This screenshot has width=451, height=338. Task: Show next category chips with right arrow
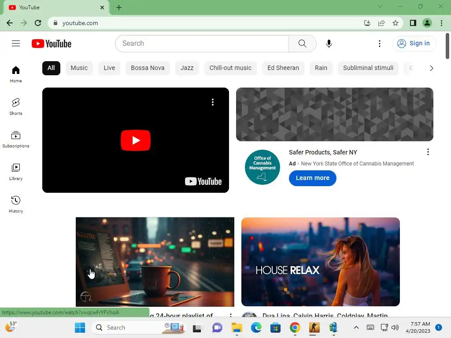pyautogui.click(x=431, y=68)
